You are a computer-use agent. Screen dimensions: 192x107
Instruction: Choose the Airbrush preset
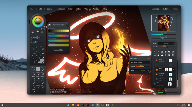tap(38, 87)
